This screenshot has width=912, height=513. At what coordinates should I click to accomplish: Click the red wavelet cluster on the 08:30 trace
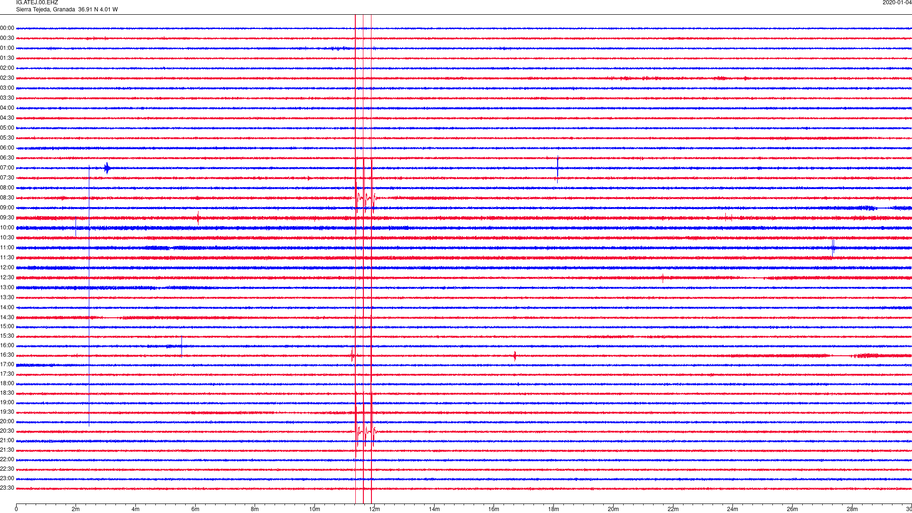pos(365,198)
